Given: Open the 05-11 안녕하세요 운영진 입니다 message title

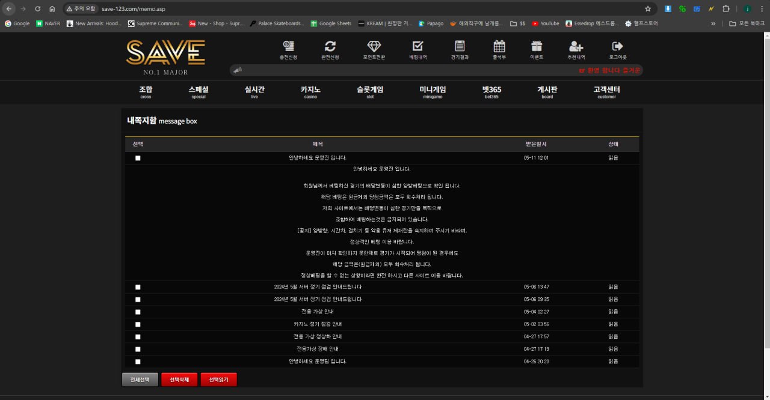Looking at the screenshot, I should [318, 158].
